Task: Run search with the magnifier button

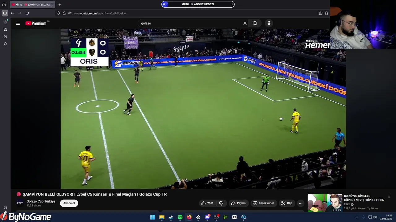Action: (255, 23)
